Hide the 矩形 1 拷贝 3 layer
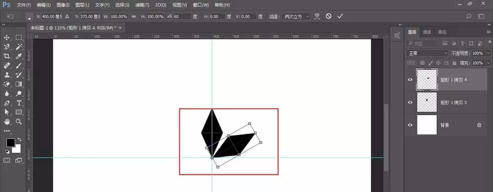The height and width of the screenshot is (192, 493). click(410, 103)
